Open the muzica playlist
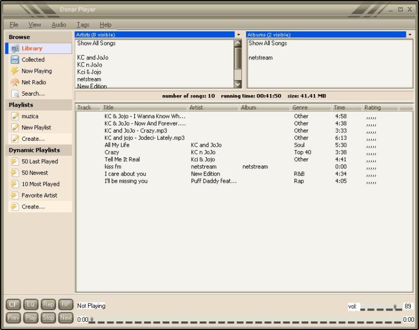Screen dimensions: 419x330 coord(30,116)
